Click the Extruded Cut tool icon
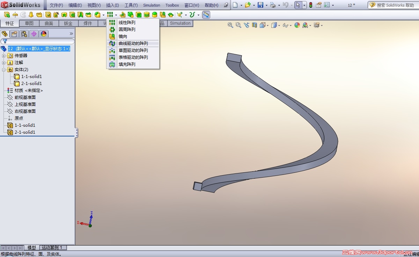419x257 pixels. coord(48,15)
